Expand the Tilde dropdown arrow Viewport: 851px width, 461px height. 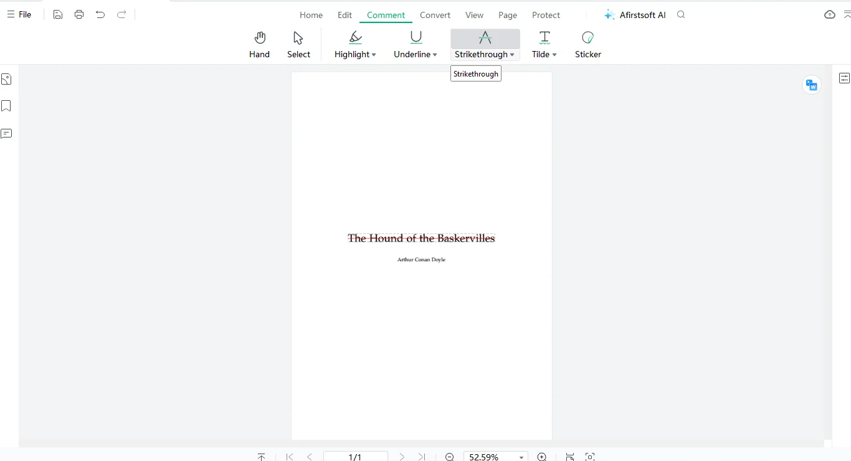[554, 55]
